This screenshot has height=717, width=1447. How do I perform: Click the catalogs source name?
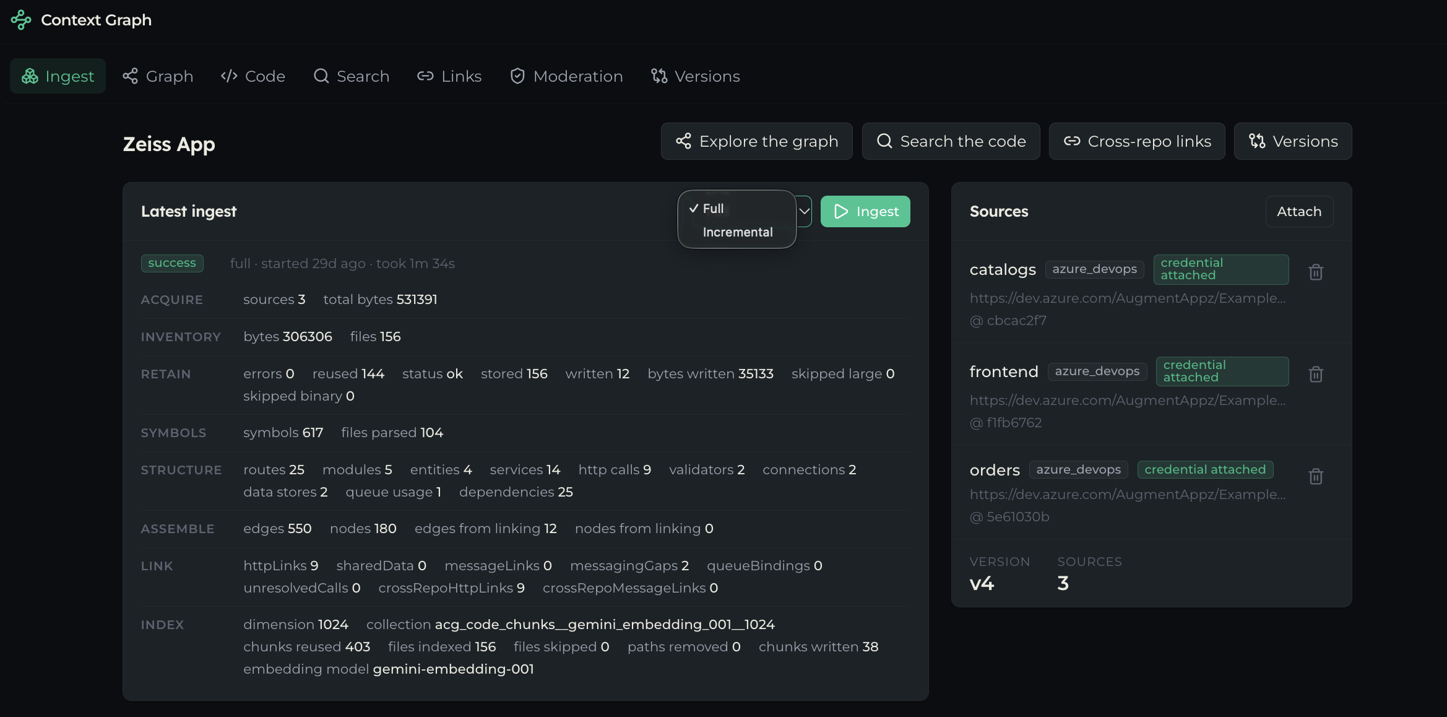click(1003, 269)
